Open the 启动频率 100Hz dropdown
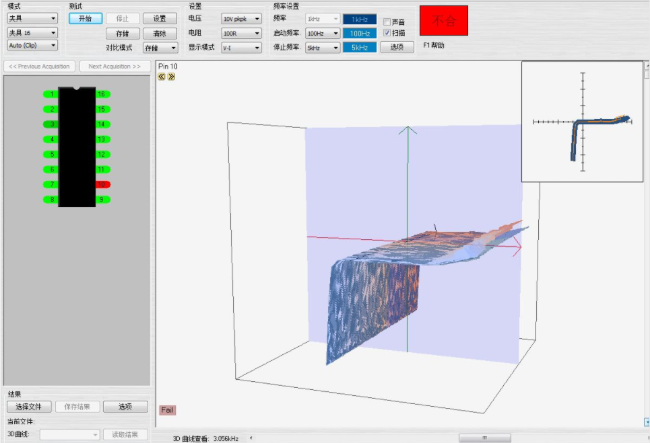This screenshot has height=443, width=650. click(323, 33)
